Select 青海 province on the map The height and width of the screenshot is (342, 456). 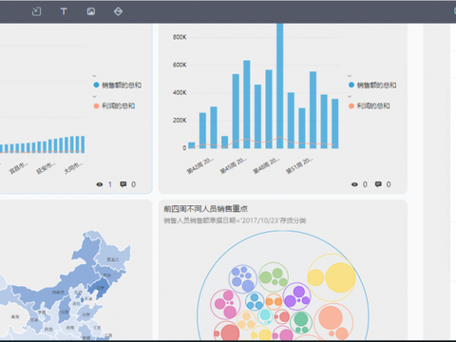pyautogui.click(x=15, y=316)
